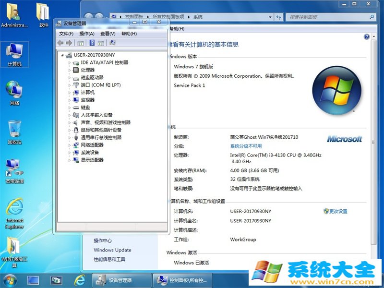
Task: Expand the IDE ATA/ATAPI控制器 node
Action: pyautogui.click(x=70, y=62)
